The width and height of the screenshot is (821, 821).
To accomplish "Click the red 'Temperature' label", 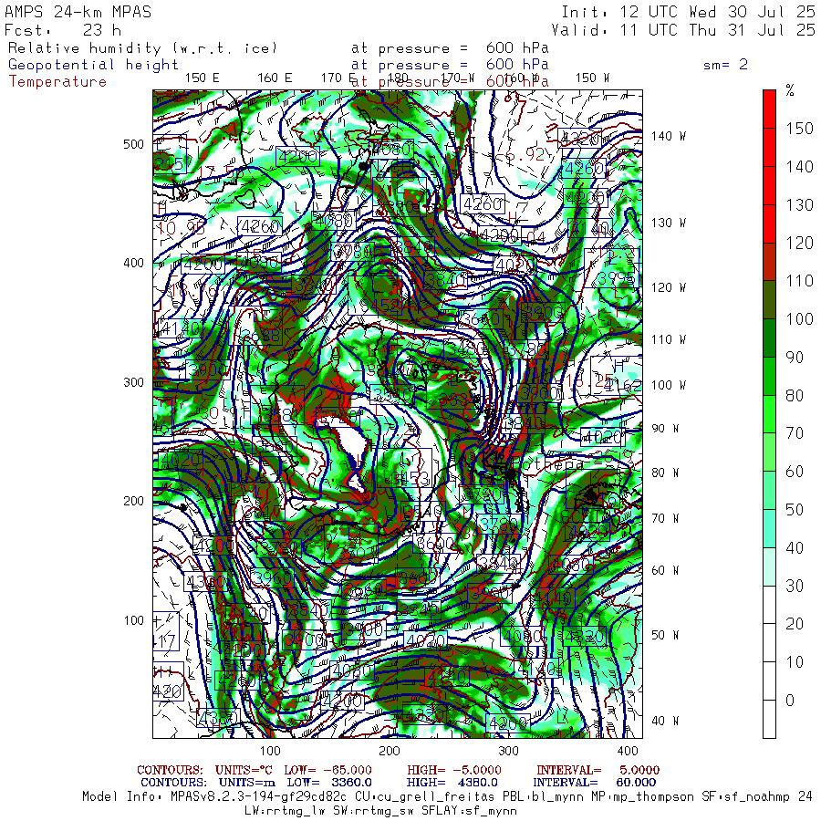I will (x=57, y=82).
